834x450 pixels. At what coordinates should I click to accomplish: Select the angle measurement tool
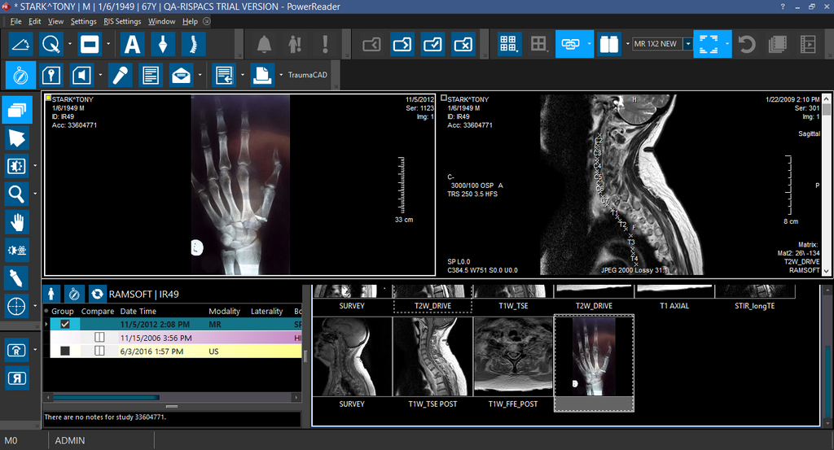(23, 43)
